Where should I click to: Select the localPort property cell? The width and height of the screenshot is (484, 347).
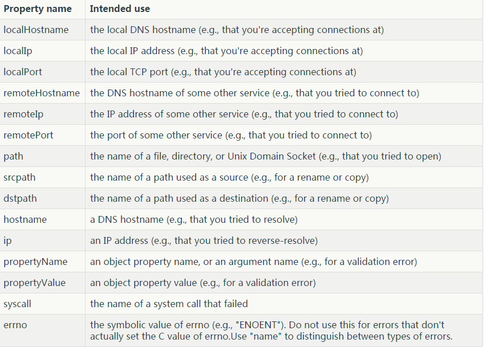point(23,72)
